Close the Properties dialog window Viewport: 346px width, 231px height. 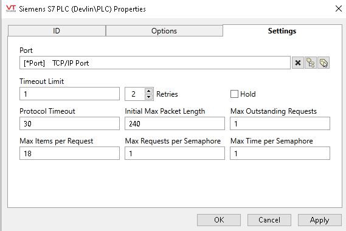coord(339,9)
